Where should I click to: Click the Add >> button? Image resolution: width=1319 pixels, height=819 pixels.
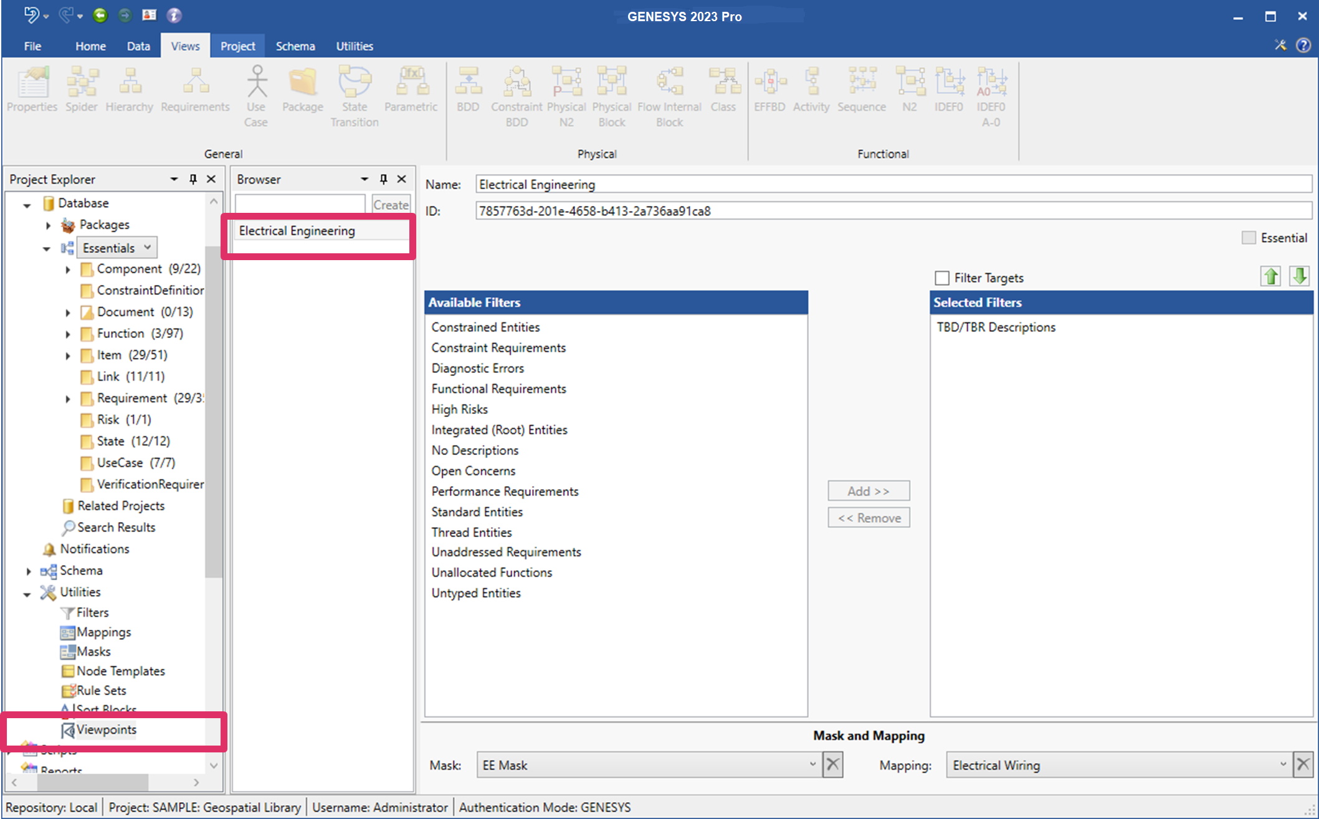tap(868, 491)
